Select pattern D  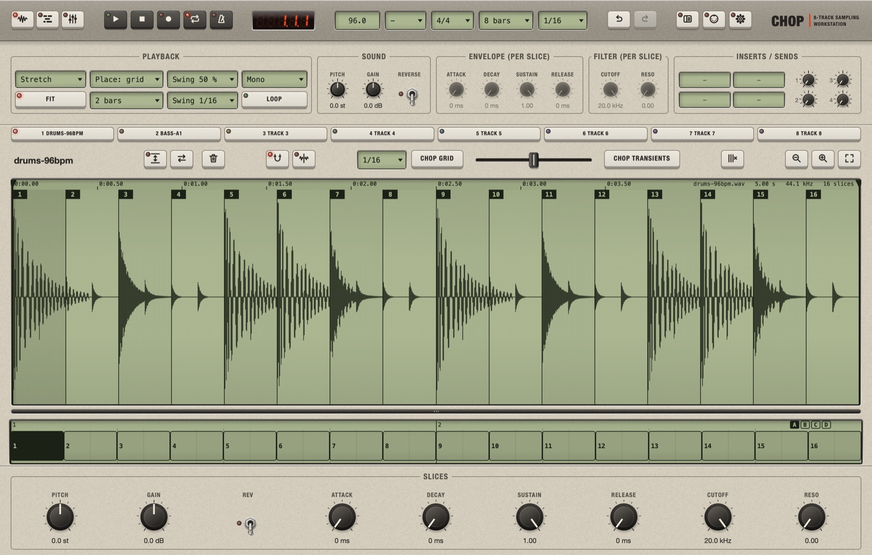pyautogui.click(x=826, y=425)
